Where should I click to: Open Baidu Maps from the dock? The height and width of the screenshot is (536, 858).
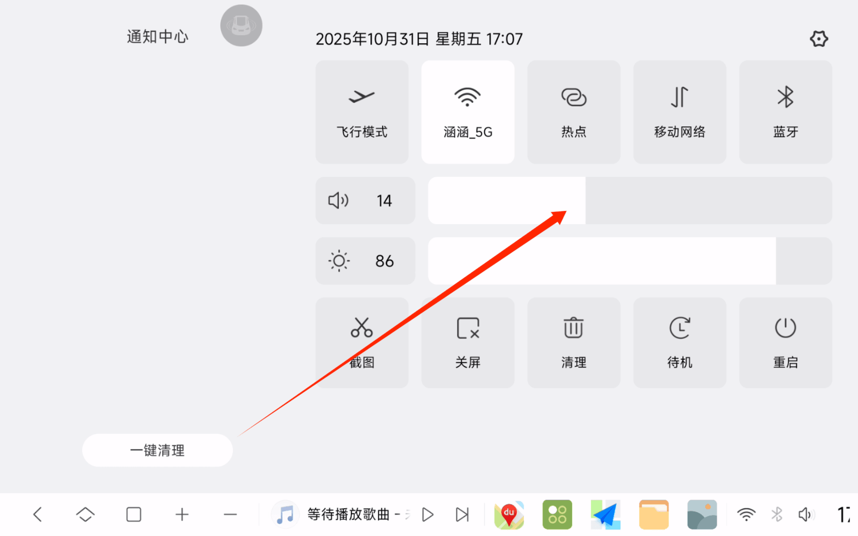(x=509, y=515)
